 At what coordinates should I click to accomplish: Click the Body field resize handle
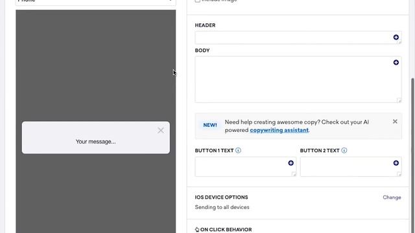(x=399, y=100)
